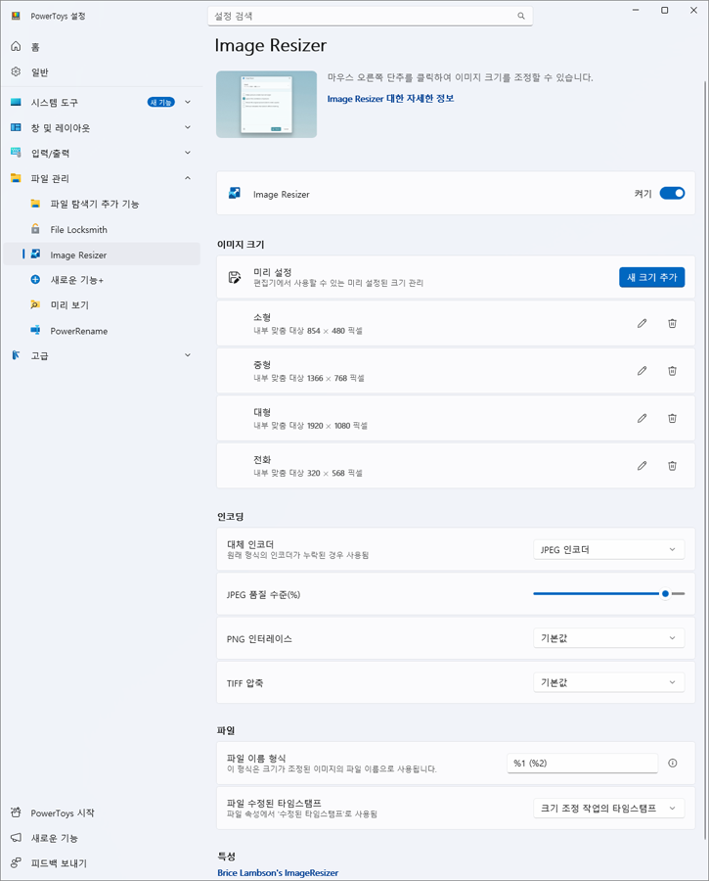Click PowerToys 시작 in sidebar

(102, 812)
